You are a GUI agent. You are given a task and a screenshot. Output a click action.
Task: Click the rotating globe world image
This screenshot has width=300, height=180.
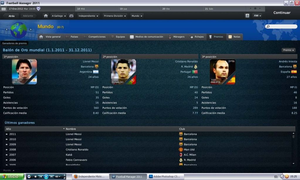click(x=19, y=30)
